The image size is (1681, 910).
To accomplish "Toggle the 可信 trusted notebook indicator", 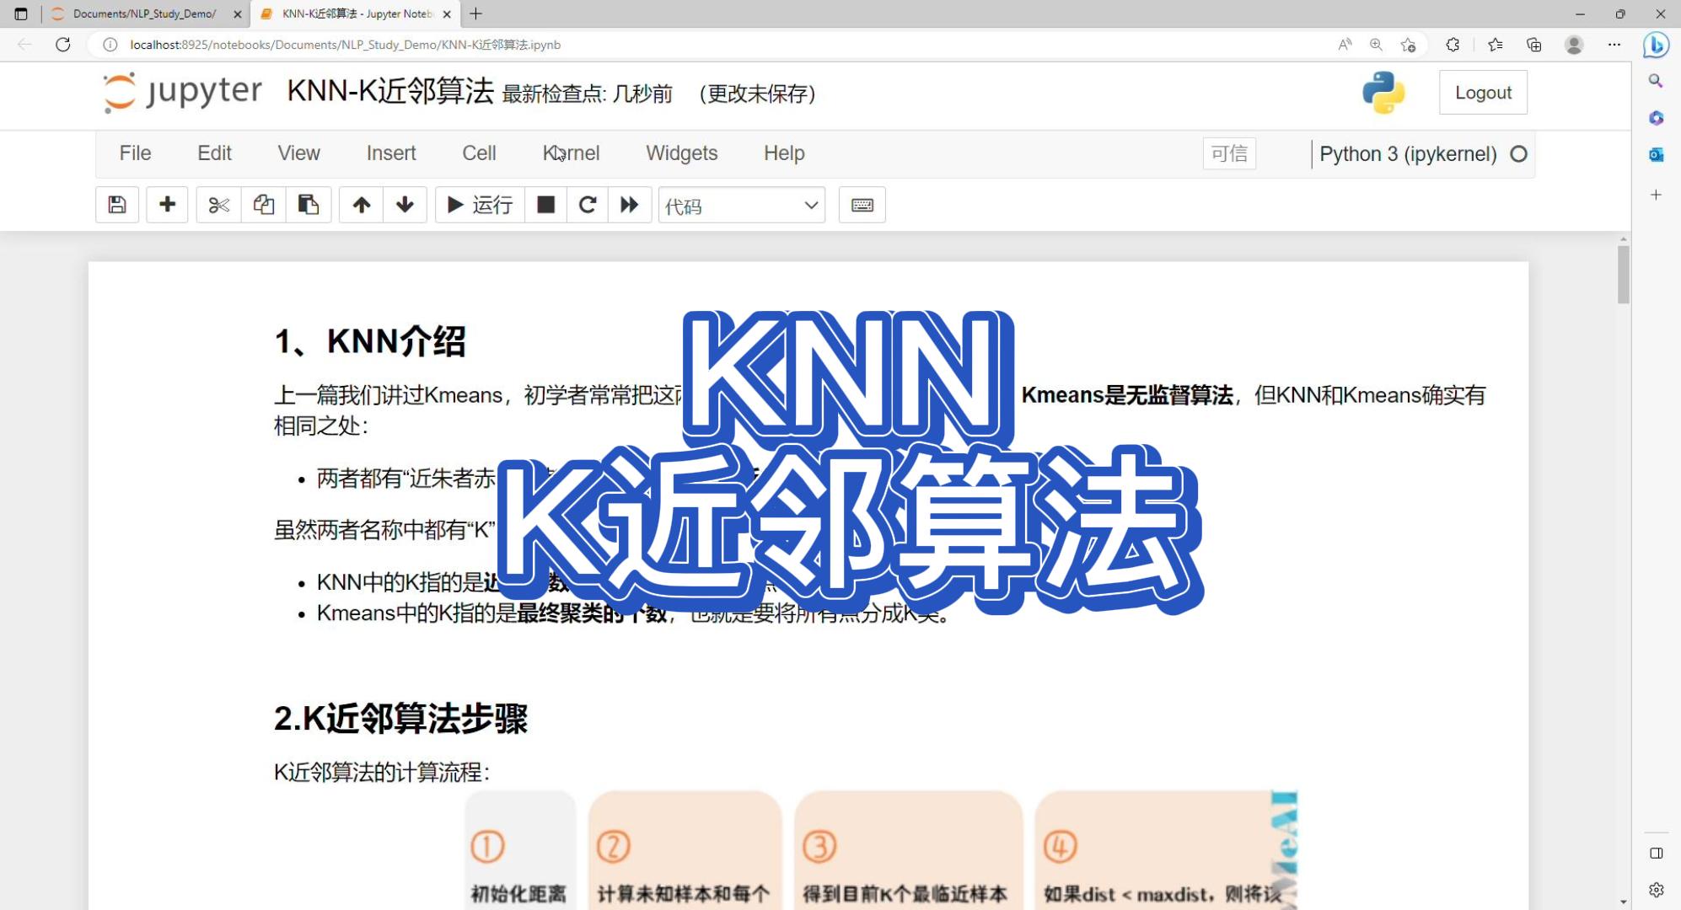I will tap(1228, 153).
